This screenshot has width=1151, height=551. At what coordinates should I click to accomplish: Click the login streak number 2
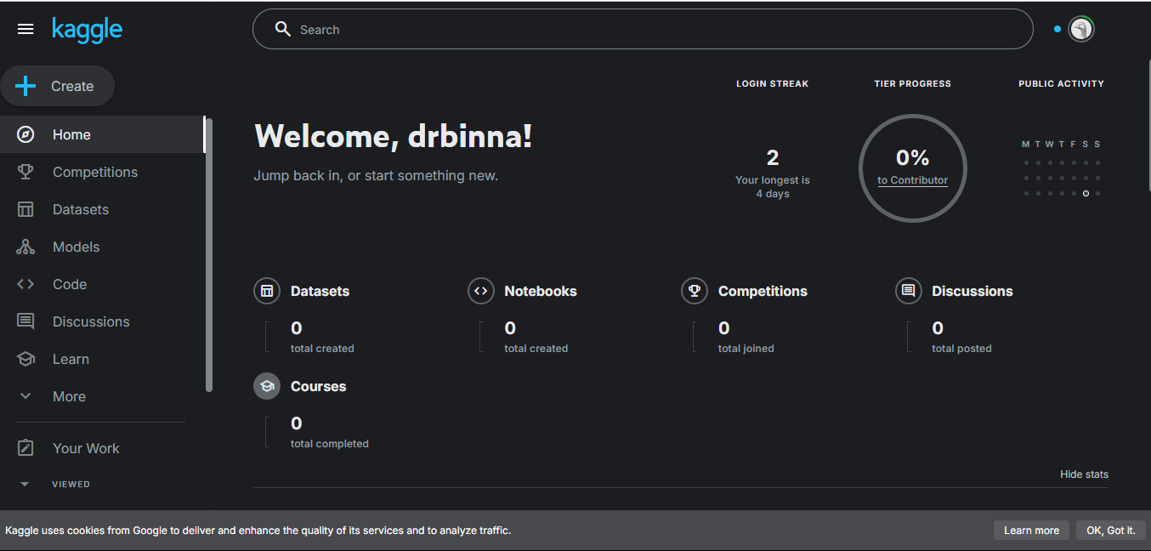pos(772,157)
